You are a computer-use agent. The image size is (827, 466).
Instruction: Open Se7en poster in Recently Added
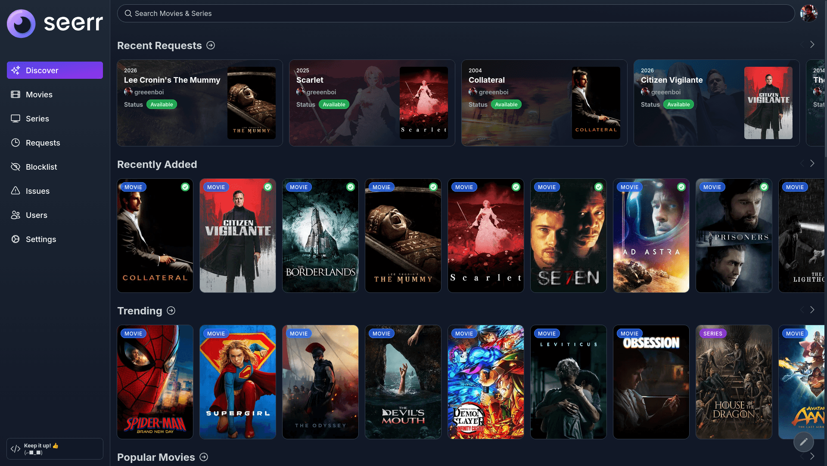point(569,236)
